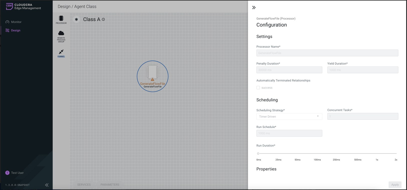
Task: Open the Parameters tab
Action: 110,185
